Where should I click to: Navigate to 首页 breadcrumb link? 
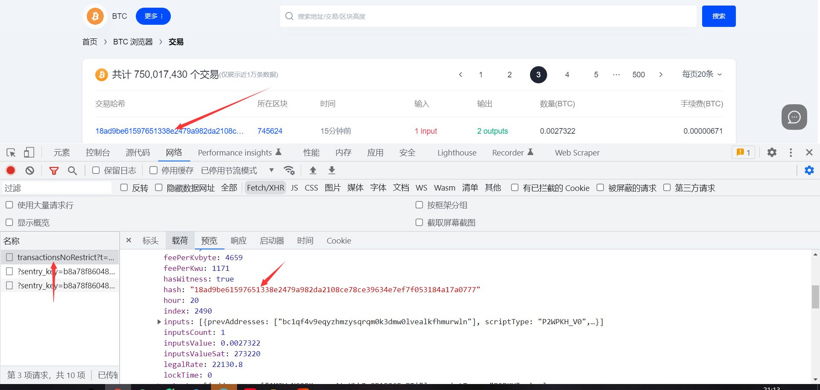90,42
